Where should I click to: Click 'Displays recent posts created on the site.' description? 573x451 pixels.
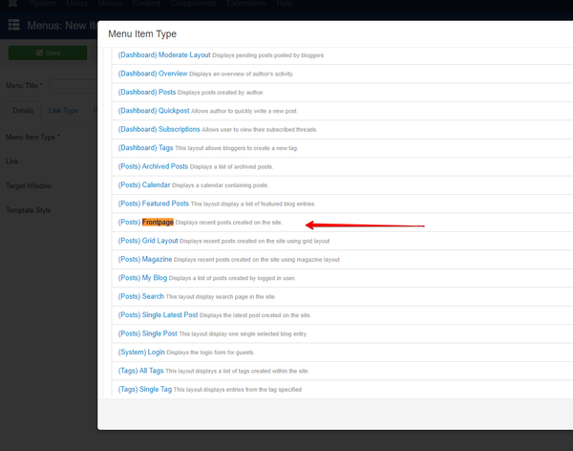(x=229, y=223)
